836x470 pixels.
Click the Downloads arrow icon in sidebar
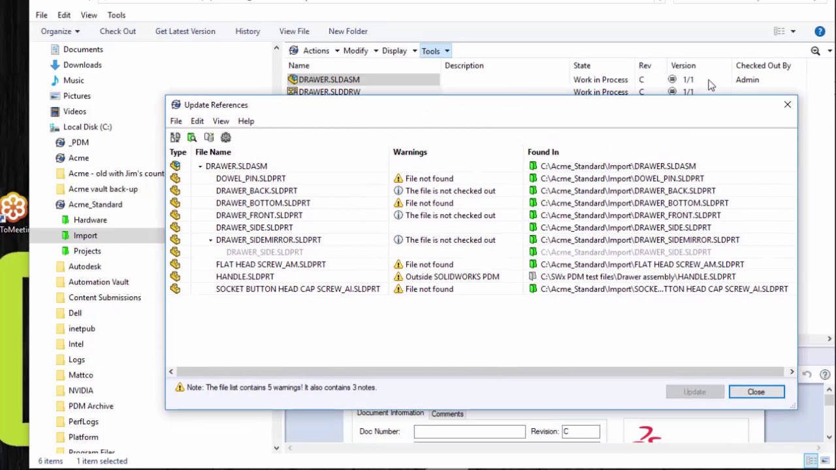pos(56,65)
